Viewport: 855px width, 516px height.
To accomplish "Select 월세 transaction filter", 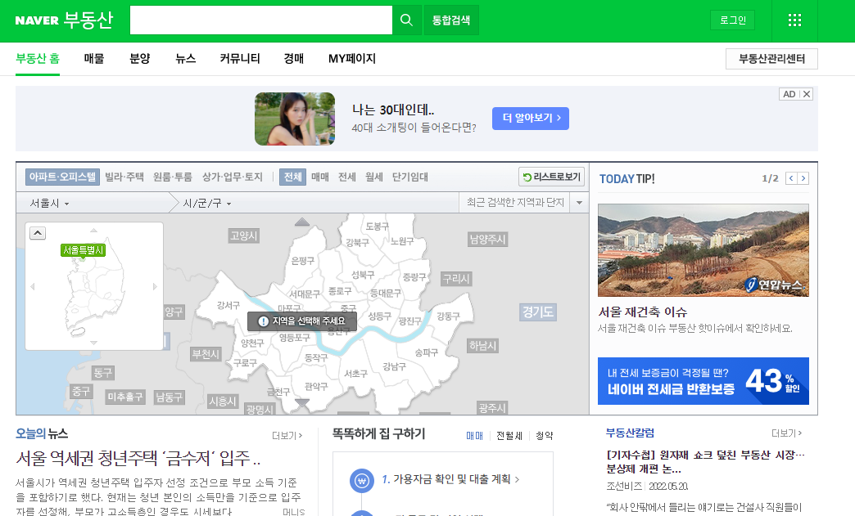I will tap(374, 177).
